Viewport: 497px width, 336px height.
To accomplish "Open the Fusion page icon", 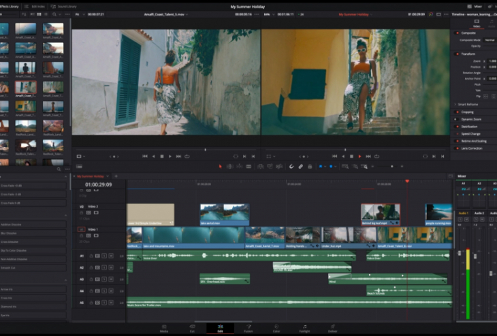I will click(x=248, y=328).
